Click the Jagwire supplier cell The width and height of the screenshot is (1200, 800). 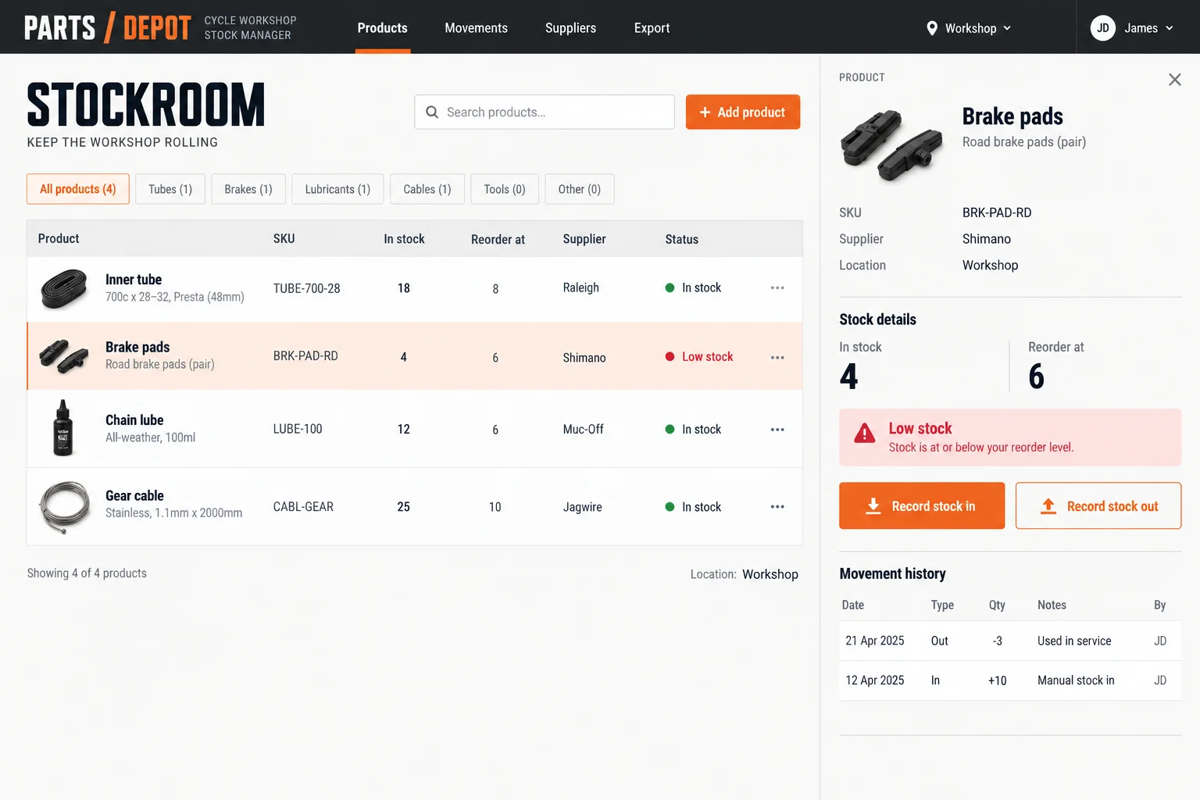tap(583, 507)
